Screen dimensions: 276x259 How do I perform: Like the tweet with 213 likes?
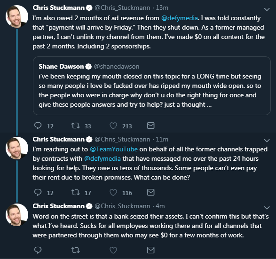[x=113, y=126]
